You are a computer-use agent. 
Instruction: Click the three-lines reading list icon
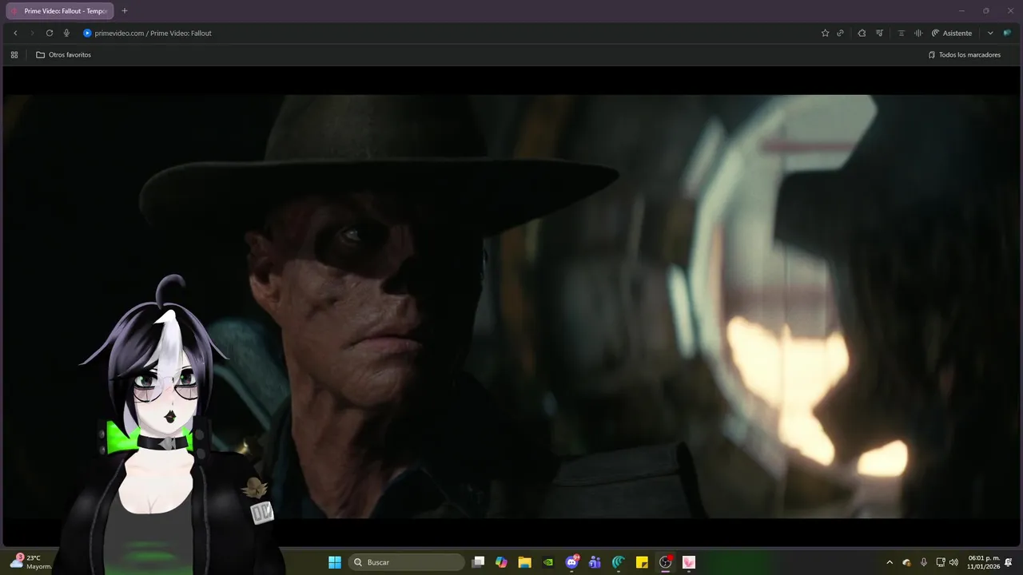(901, 33)
